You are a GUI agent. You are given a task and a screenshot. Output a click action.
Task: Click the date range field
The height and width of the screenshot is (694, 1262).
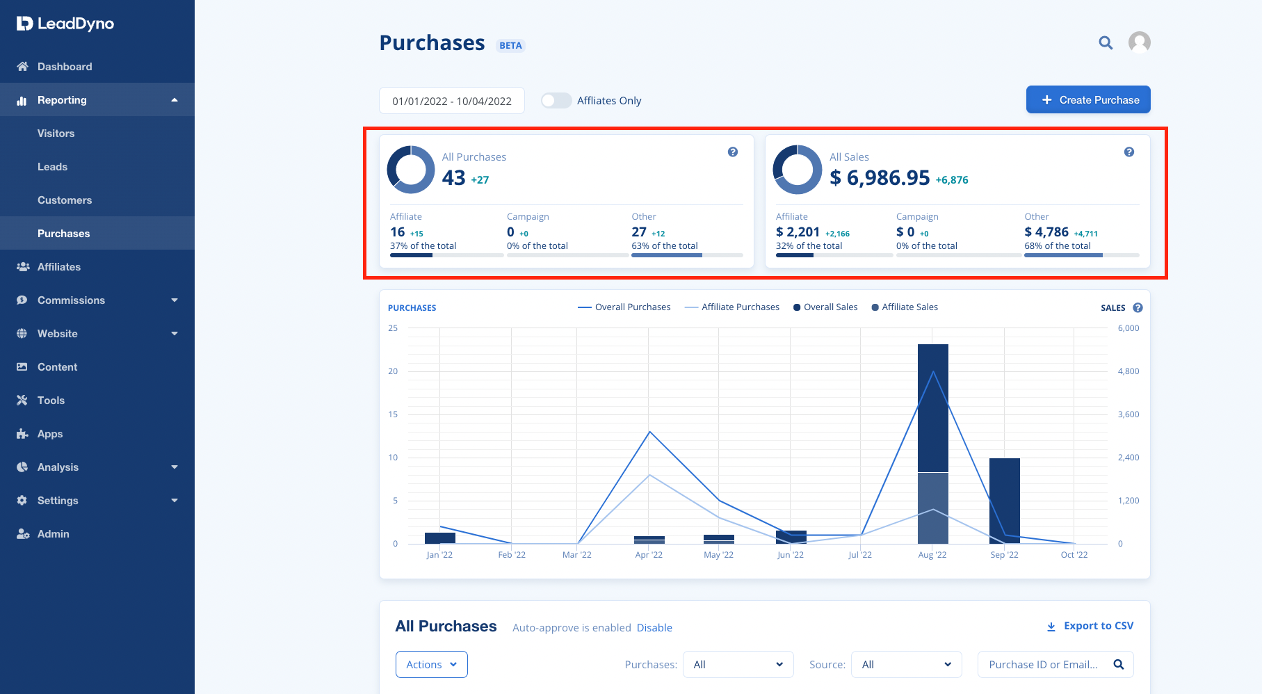tap(452, 101)
